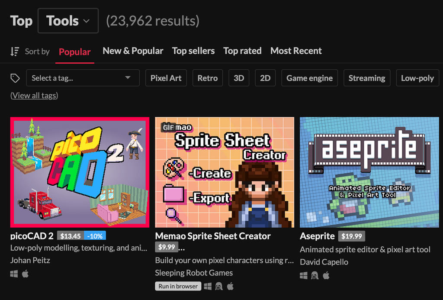
Task: Select the New & Popular sort tab
Action: [133, 51]
